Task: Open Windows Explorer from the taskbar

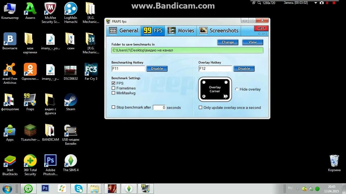Action: point(94,189)
